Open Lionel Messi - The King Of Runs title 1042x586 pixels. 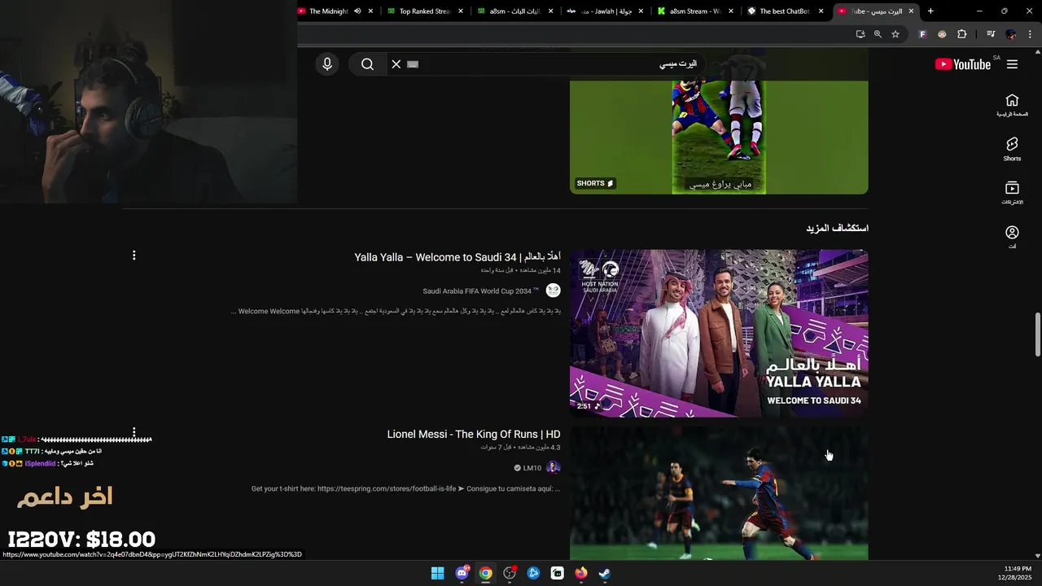click(x=474, y=435)
